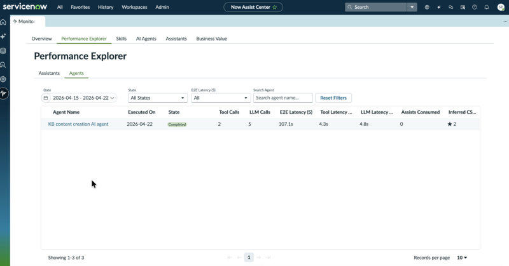Click the Tool Calls column header
Image resolution: width=509 pixels, height=266 pixels.
[x=229, y=112]
